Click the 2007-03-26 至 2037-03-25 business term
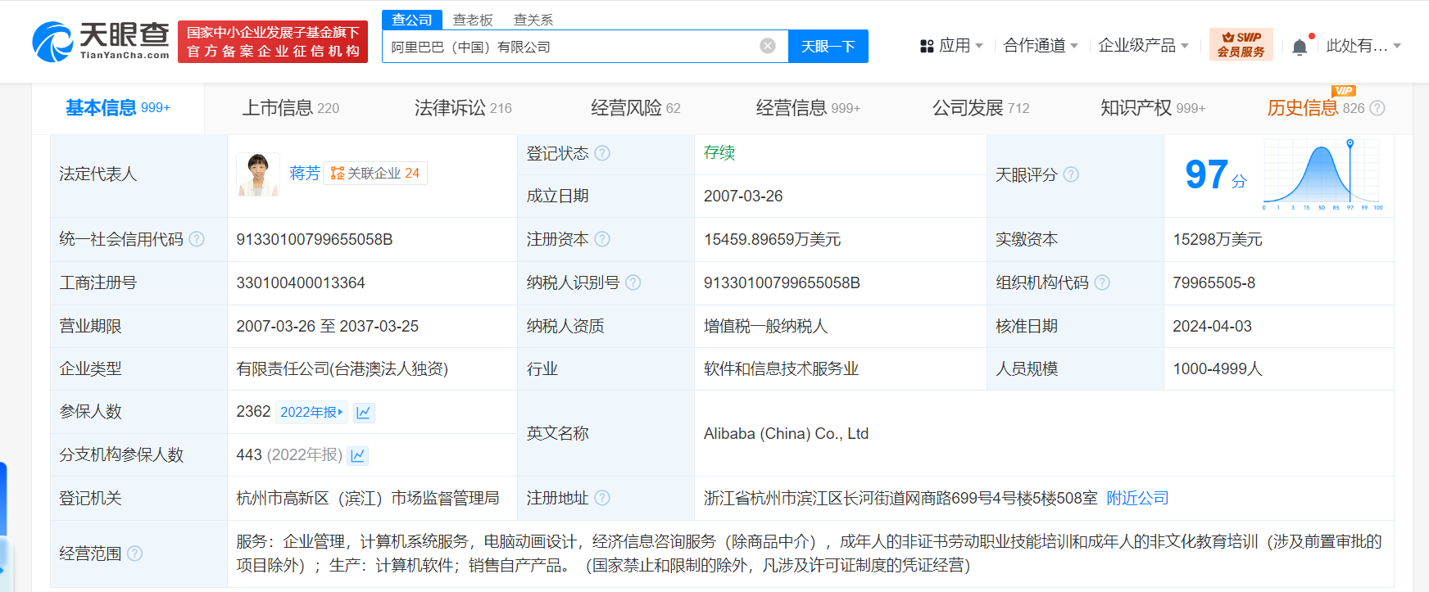This screenshot has height=592, width=1429. tap(328, 326)
